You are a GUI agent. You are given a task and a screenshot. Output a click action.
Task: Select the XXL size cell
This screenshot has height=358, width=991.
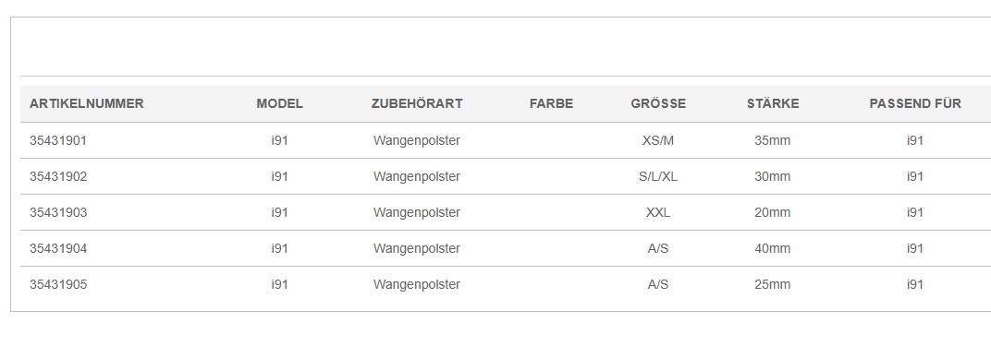pos(658,212)
